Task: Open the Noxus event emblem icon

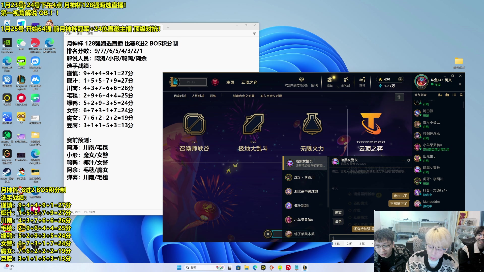Action: 301,80
